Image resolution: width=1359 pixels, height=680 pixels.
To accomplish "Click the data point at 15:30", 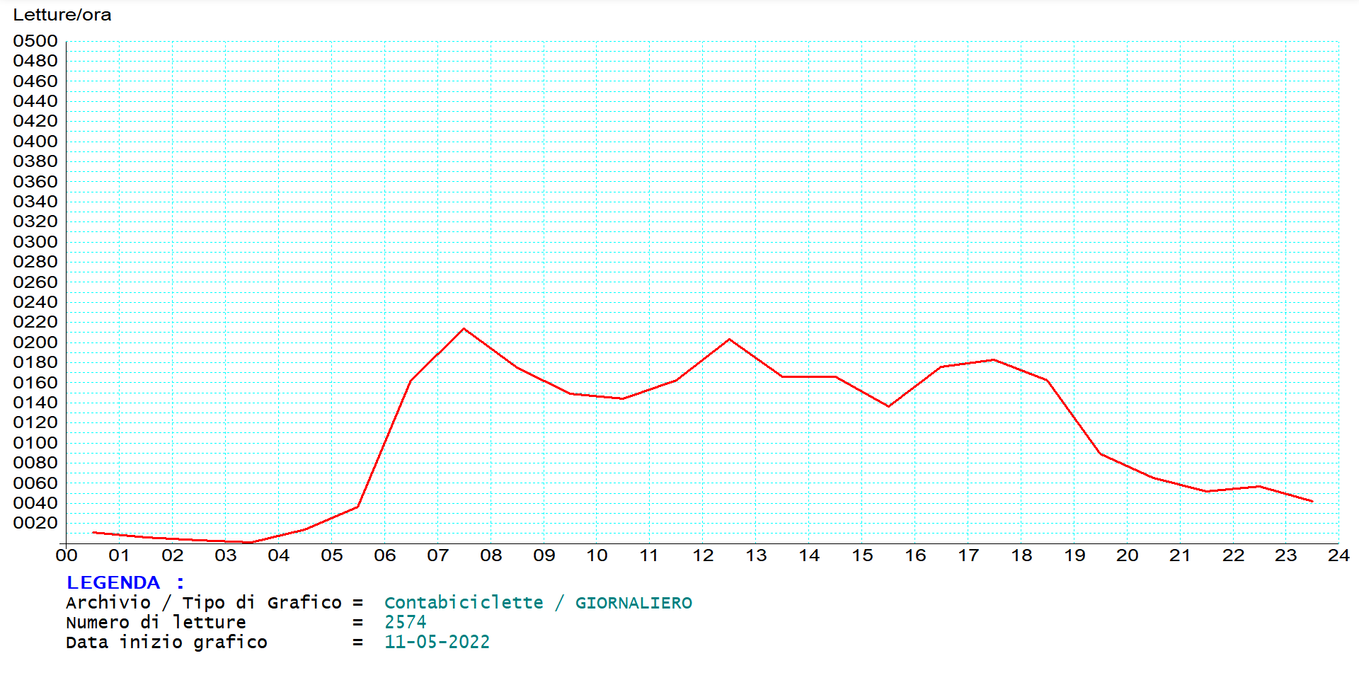I will click(888, 406).
